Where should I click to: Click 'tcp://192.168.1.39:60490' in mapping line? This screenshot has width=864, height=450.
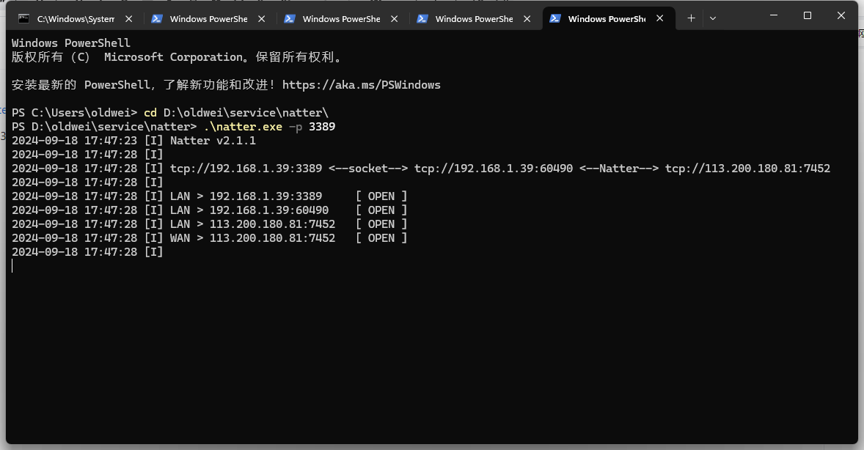494,169
